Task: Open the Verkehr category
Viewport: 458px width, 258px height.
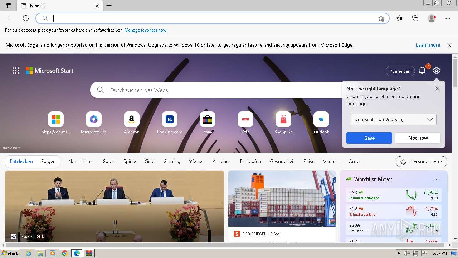Action: tap(332, 162)
